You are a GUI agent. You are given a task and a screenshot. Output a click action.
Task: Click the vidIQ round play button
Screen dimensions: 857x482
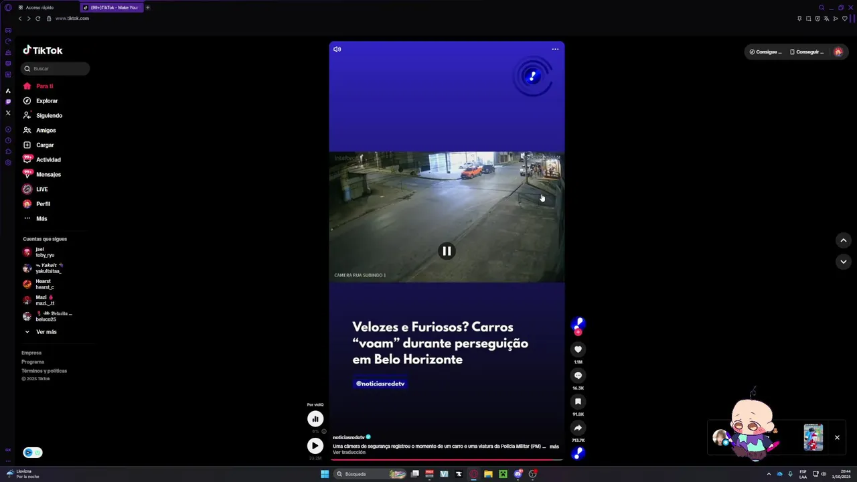[x=315, y=446]
